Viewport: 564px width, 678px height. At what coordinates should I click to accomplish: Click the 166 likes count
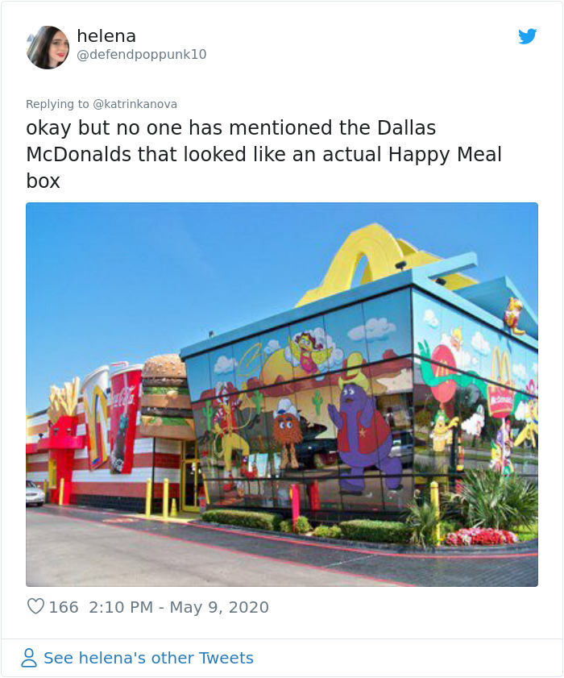64,607
